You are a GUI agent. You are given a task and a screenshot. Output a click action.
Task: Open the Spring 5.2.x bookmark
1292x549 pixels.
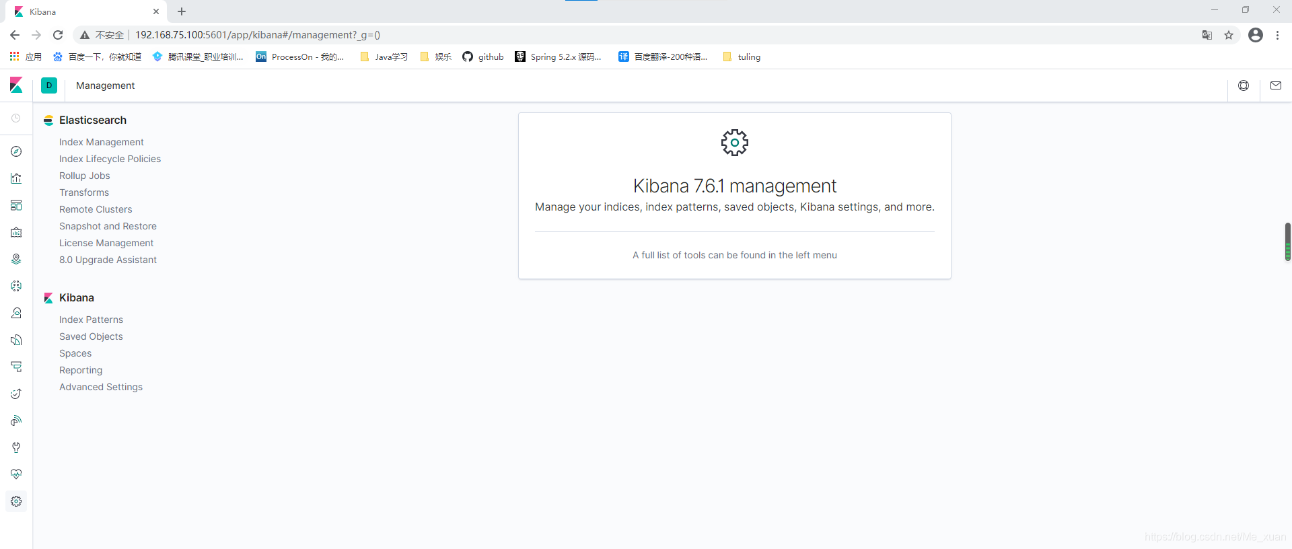pyautogui.click(x=558, y=57)
